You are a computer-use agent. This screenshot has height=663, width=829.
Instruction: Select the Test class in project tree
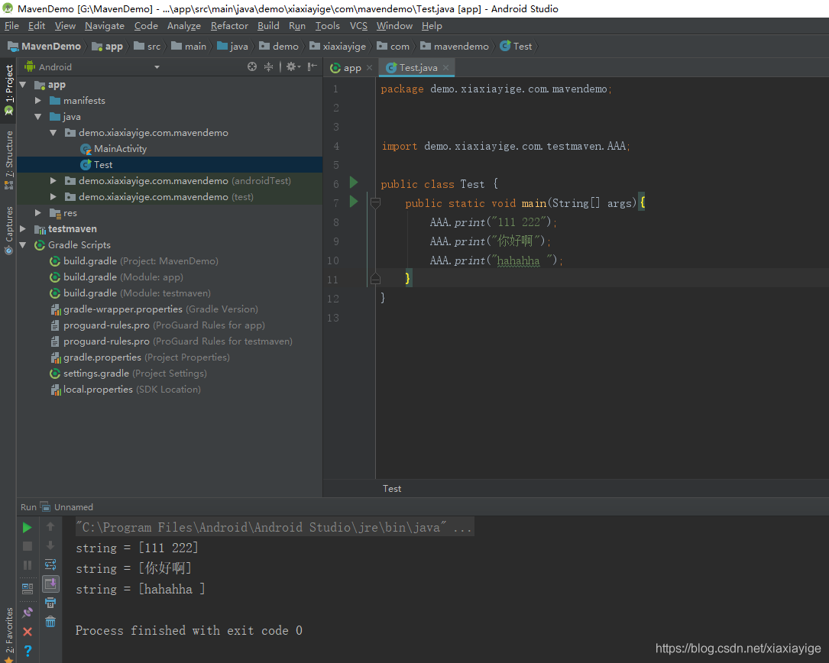tap(103, 165)
